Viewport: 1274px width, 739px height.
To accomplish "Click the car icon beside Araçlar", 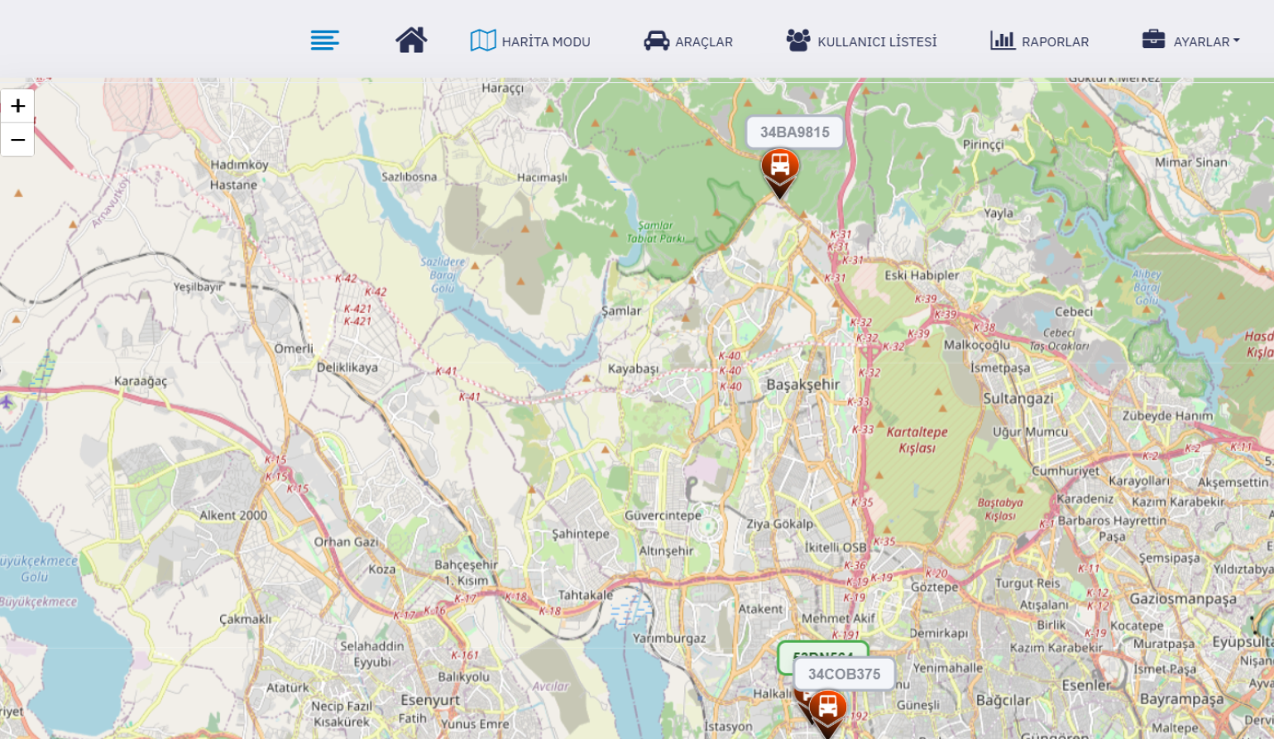I will click(656, 41).
